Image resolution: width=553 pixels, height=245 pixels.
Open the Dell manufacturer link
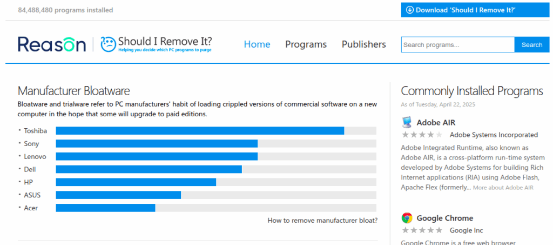coord(30,169)
